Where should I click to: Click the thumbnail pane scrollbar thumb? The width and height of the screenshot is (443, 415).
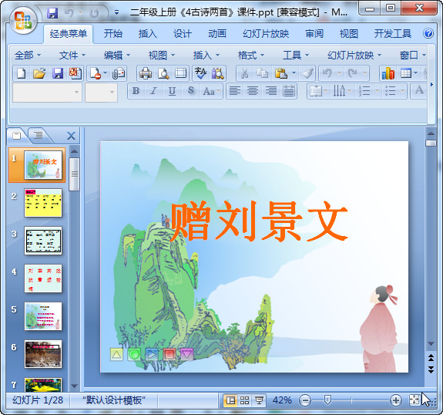point(74,174)
